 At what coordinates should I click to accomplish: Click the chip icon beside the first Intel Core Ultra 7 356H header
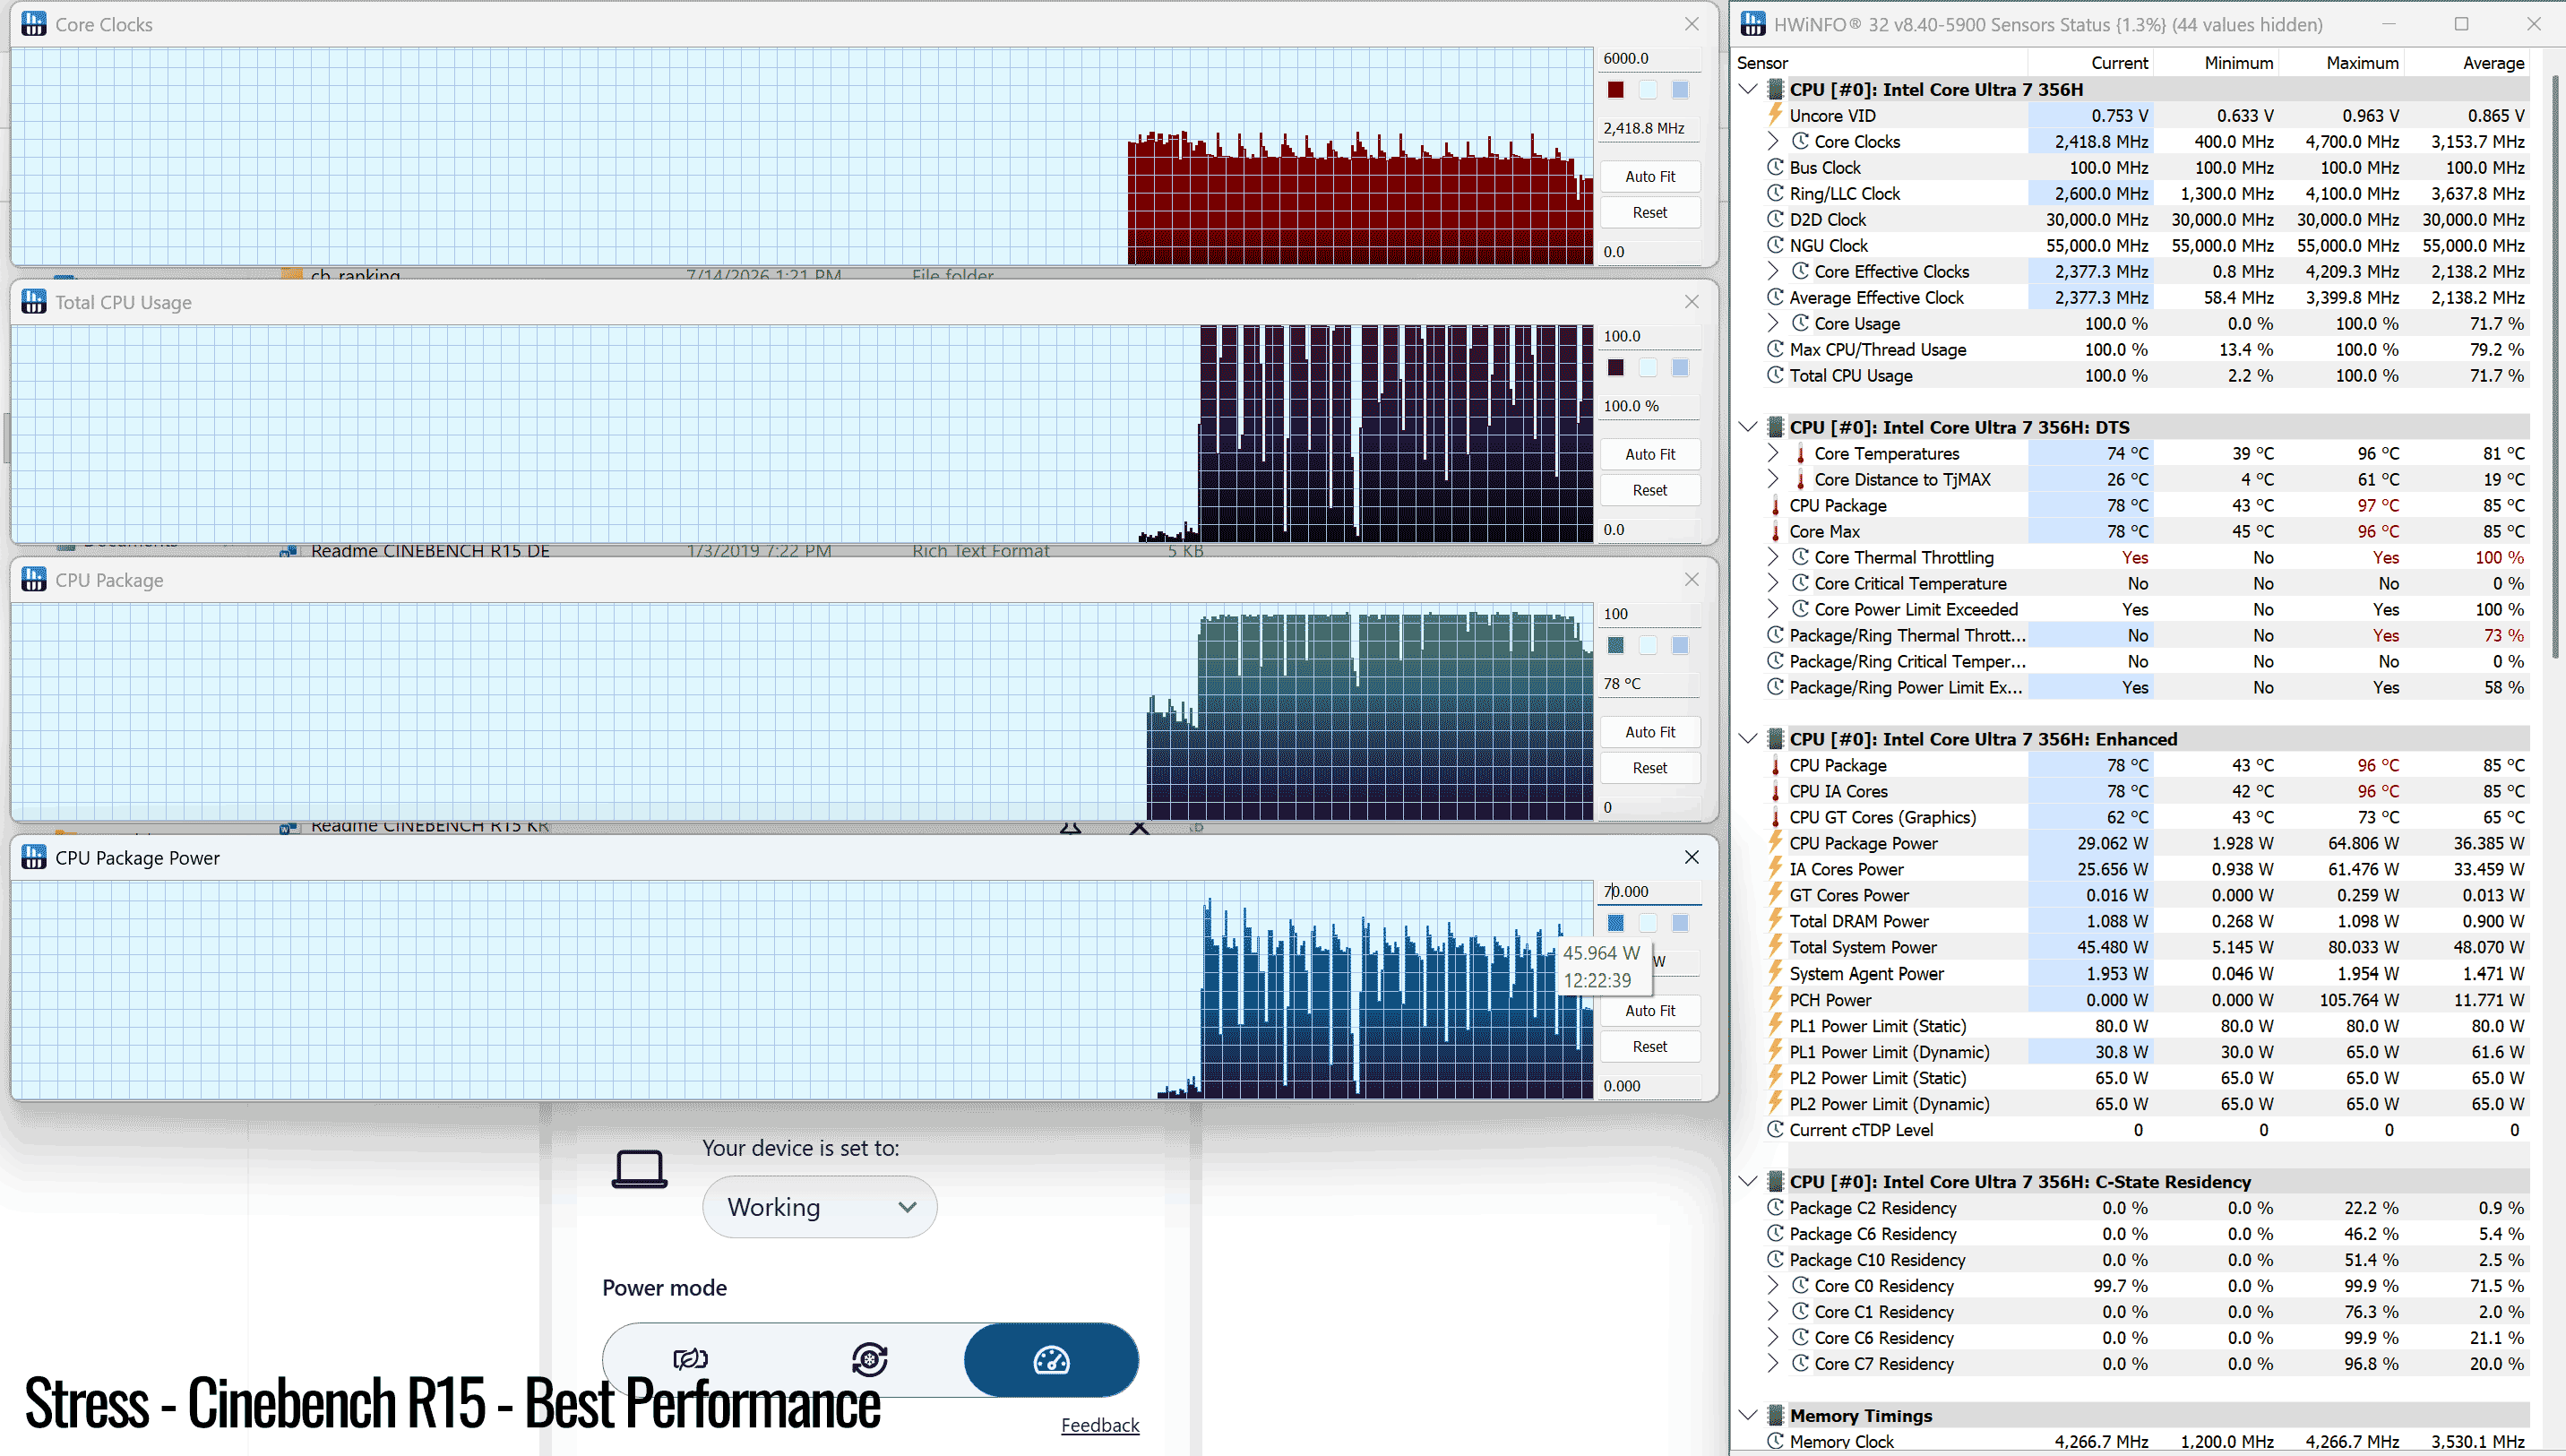pos(1775,89)
